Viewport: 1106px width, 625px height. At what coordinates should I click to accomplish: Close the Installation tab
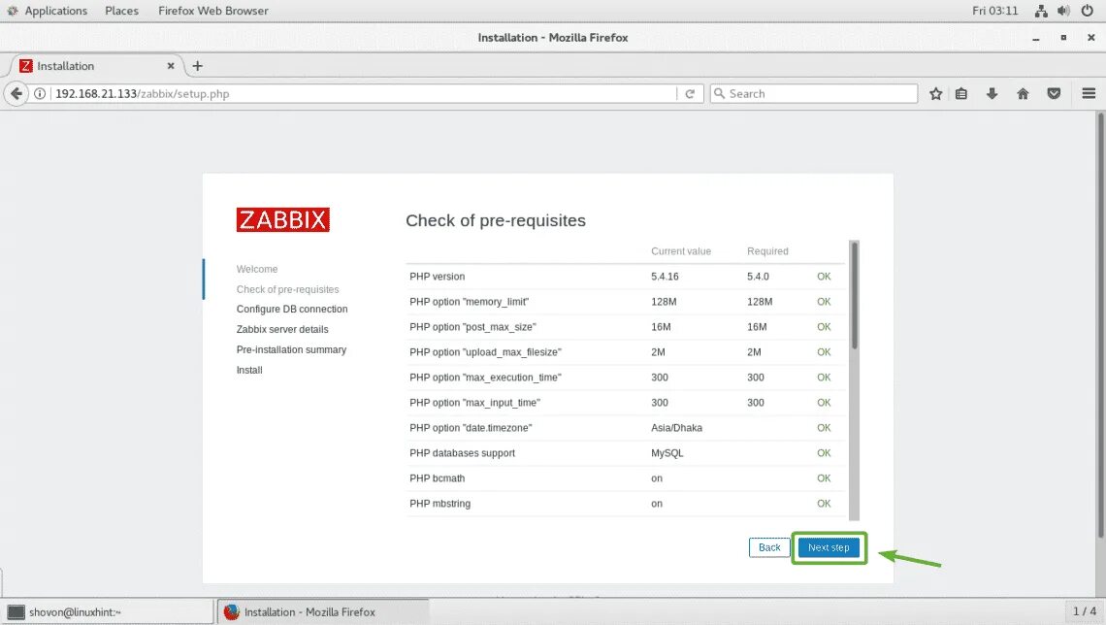[170, 66]
